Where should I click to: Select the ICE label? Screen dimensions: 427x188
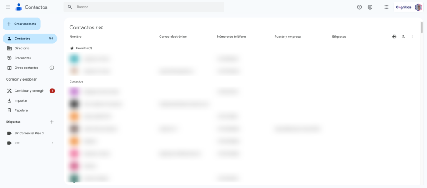[x=30, y=143]
